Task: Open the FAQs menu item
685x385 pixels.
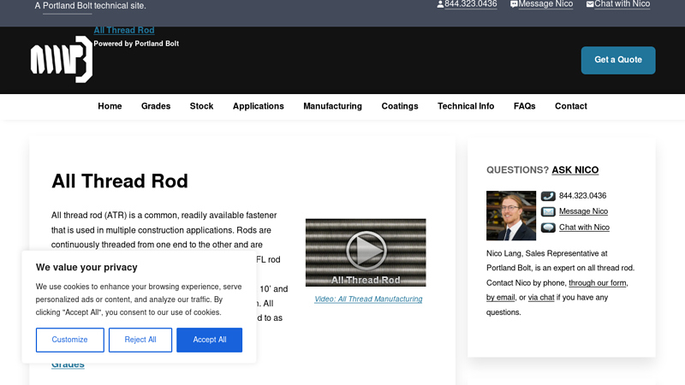Action: (x=524, y=106)
